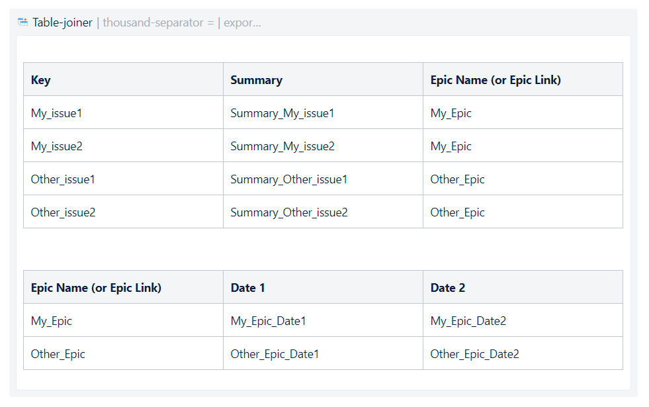Select the Key column header
649x407 pixels.
pos(41,79)
